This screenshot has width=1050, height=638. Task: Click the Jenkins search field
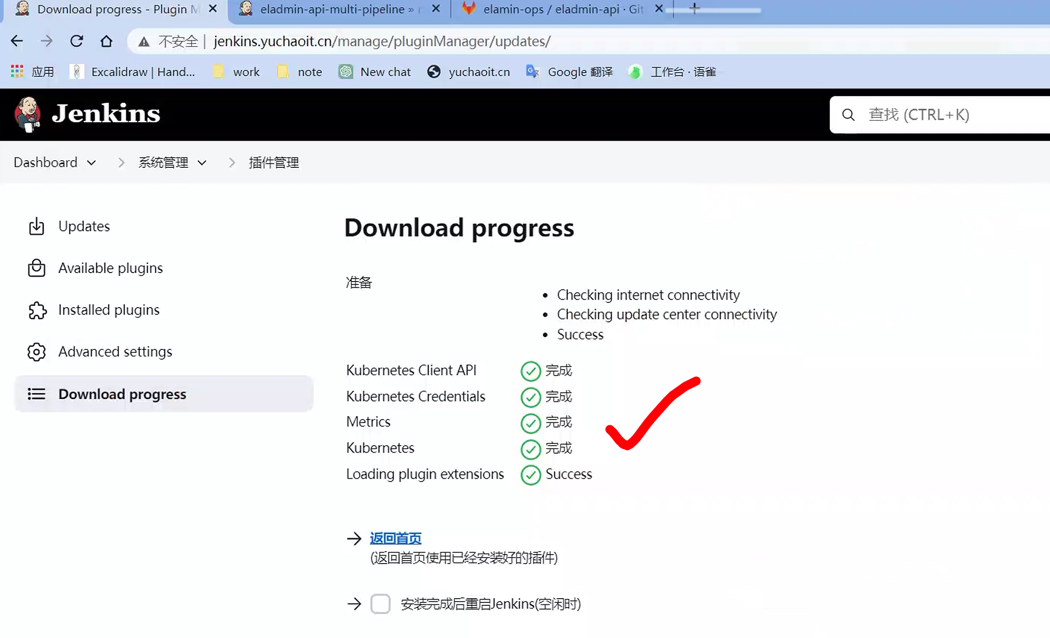(x=944, y=115)
